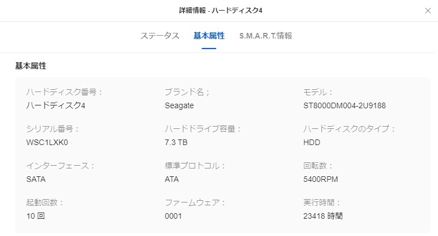
Task: Click the シリアル番号 label
Action: tap(53, 129)
